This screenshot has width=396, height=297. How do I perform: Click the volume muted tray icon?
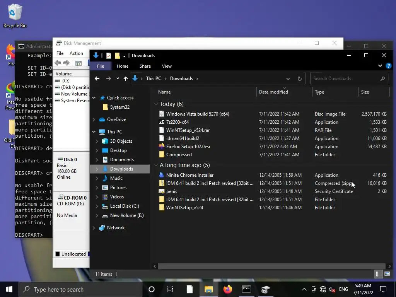332,289
